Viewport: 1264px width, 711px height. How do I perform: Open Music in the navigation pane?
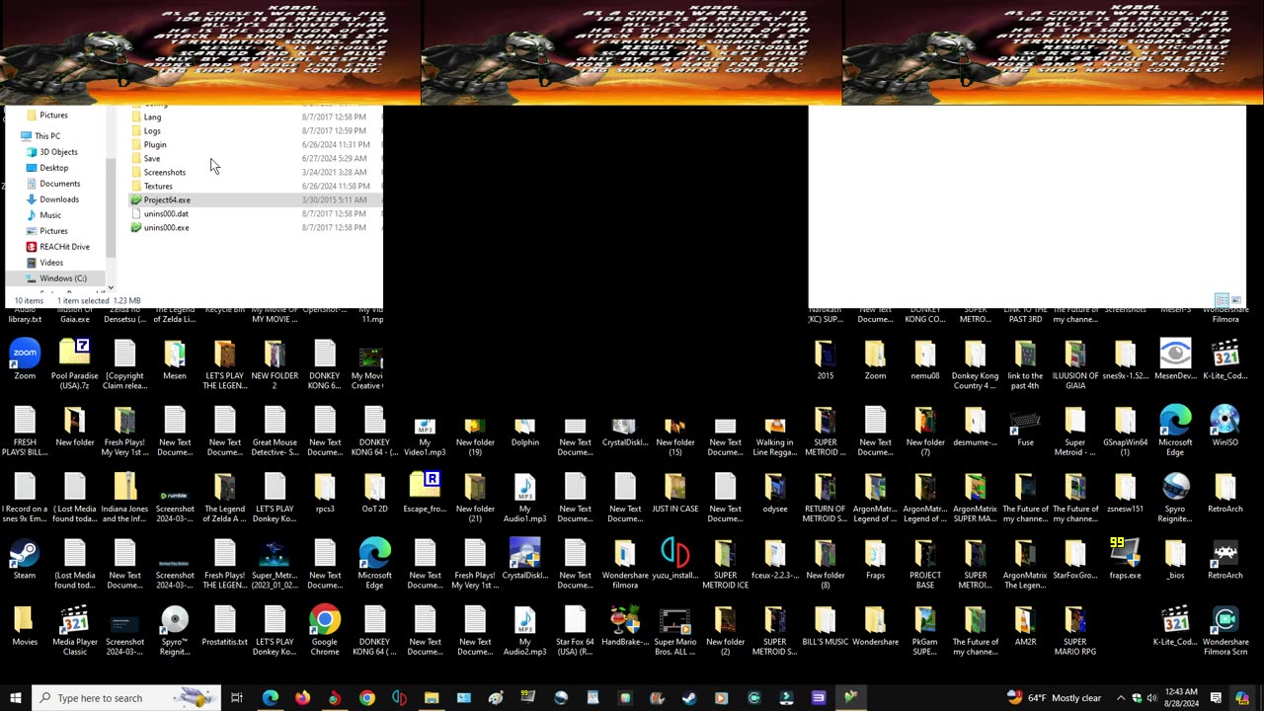[50, 215]
